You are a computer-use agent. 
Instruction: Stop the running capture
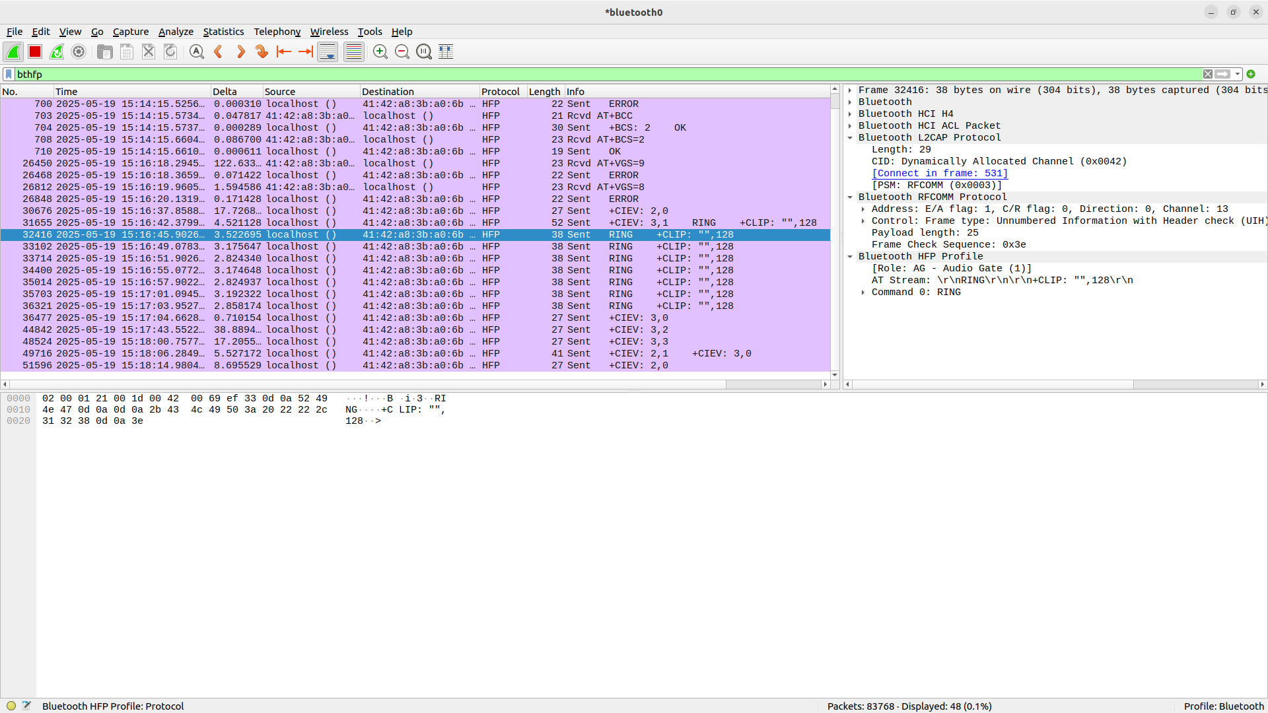[34, 51]
